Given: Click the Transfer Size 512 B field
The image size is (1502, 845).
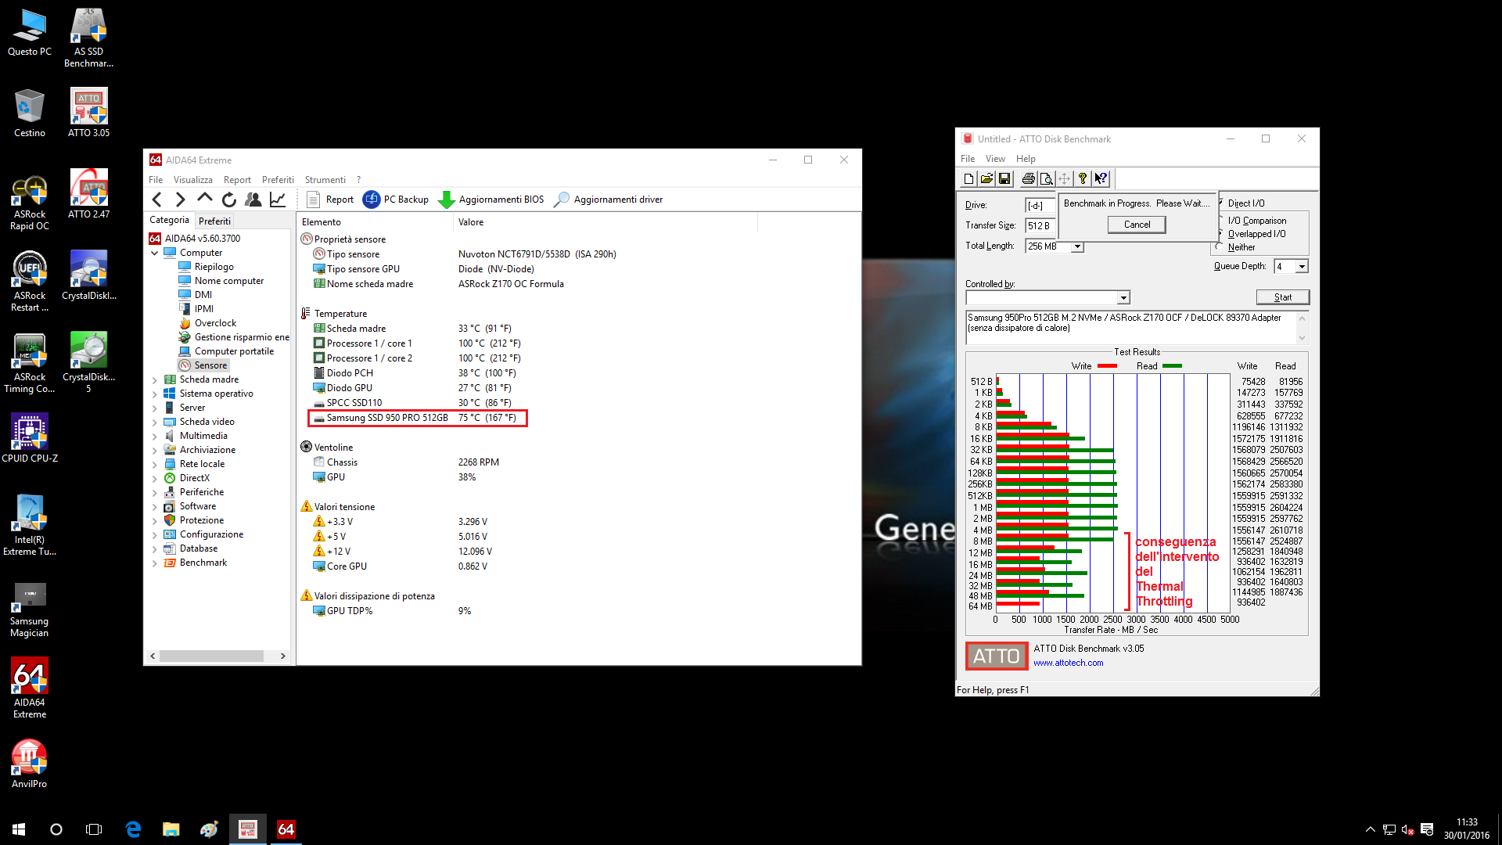Looking at the screenshot, I should click(x=1040, y=226).
